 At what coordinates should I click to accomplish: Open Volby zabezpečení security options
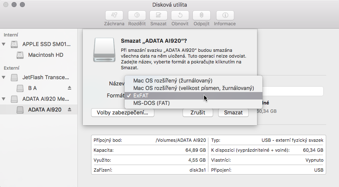[x=123, y=113]
